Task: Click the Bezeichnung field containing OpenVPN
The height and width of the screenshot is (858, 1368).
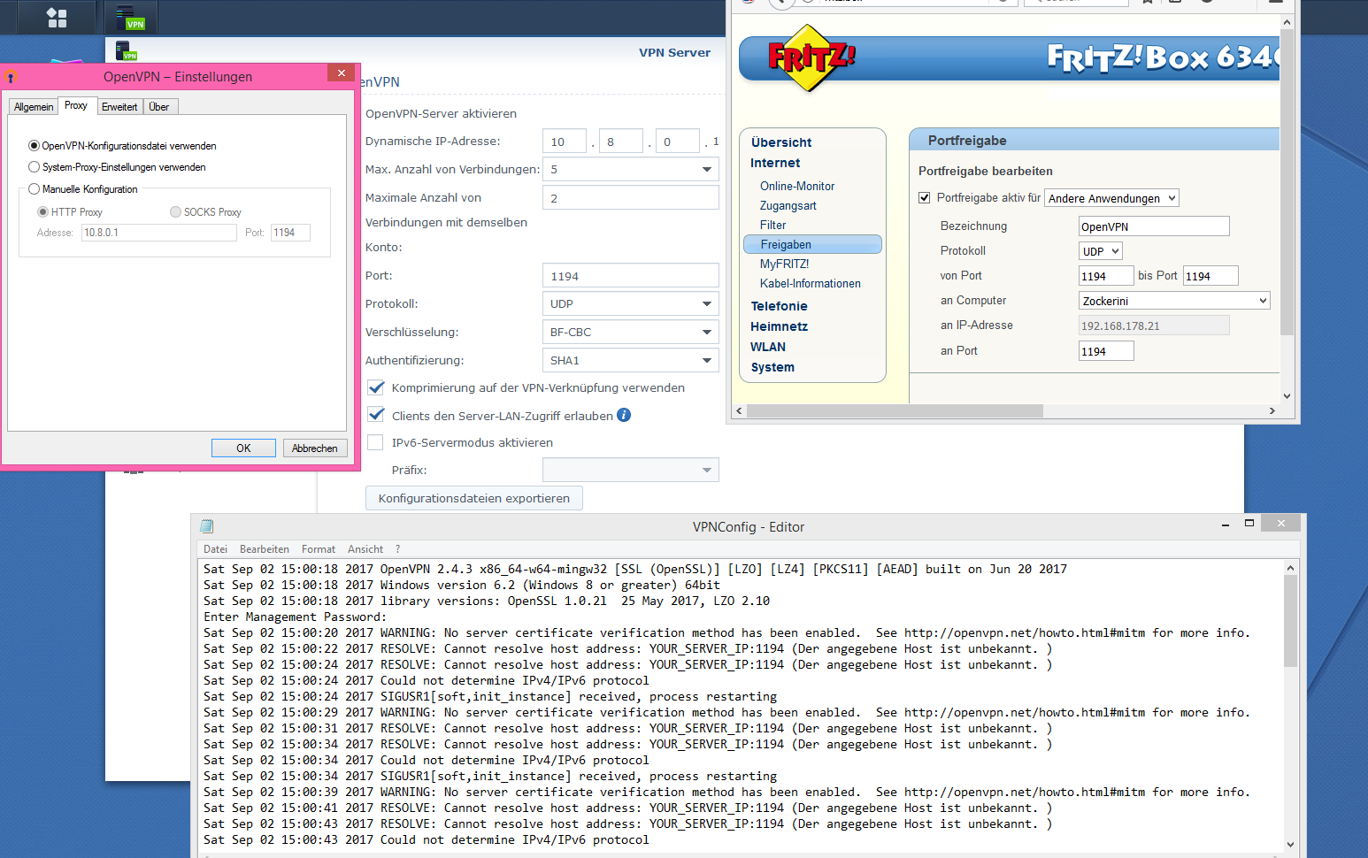Action: 1154,226
